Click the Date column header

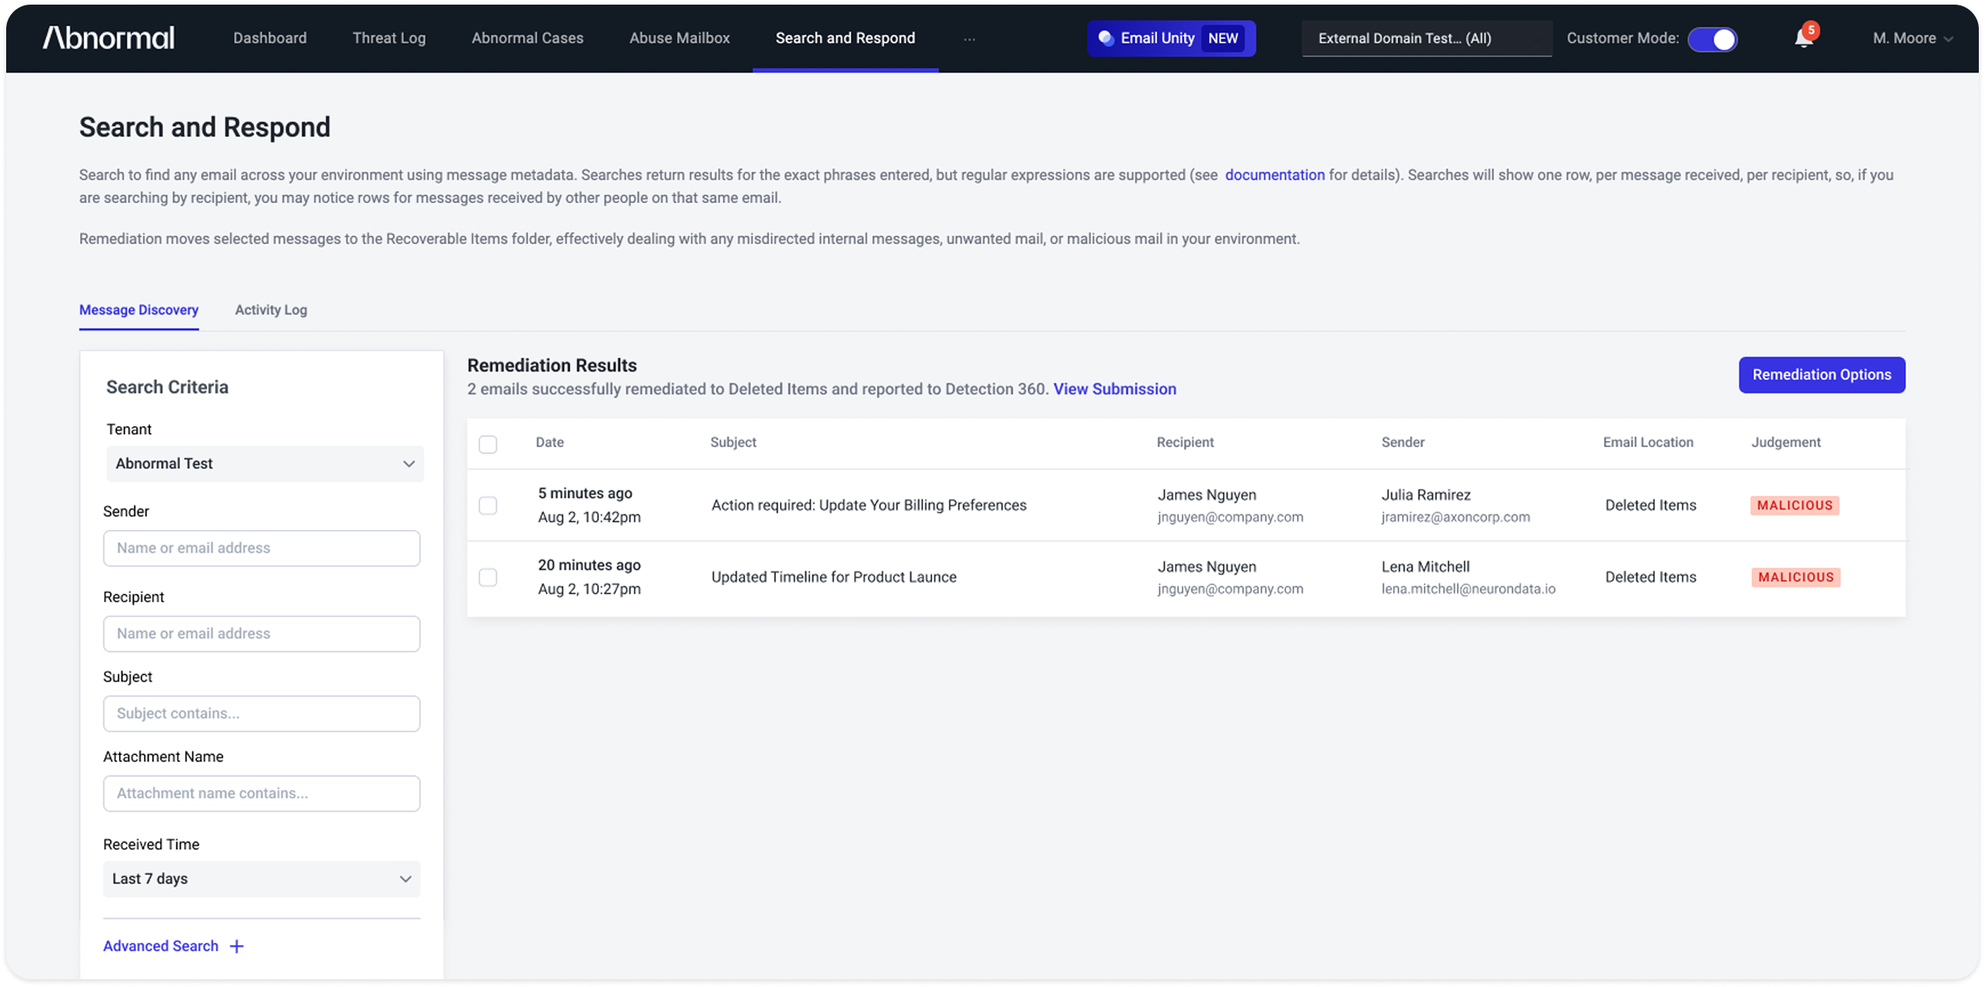click(550, 443)
